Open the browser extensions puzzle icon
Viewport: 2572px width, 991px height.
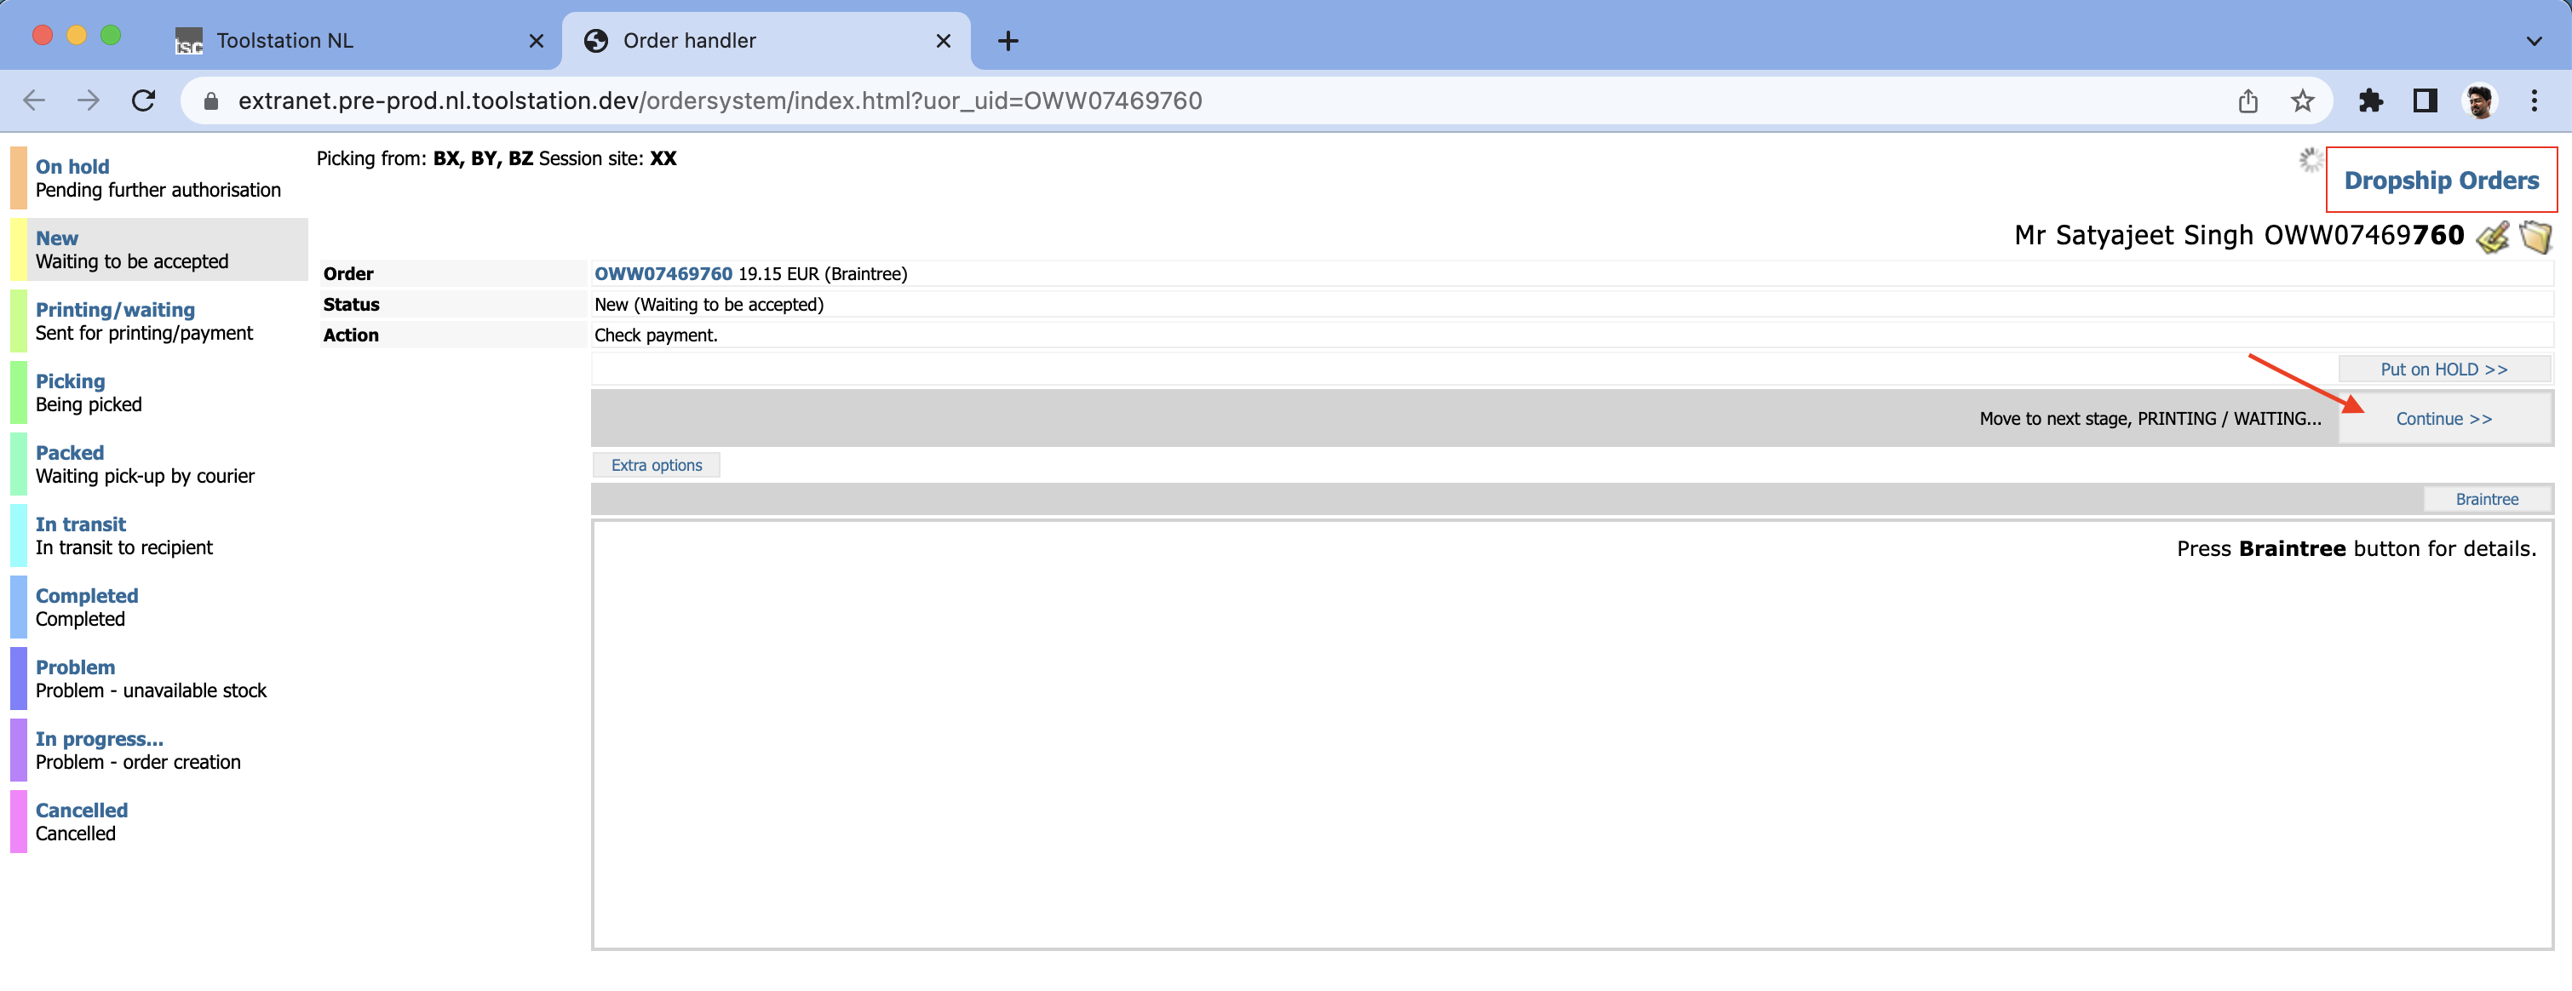[2371, 100]
